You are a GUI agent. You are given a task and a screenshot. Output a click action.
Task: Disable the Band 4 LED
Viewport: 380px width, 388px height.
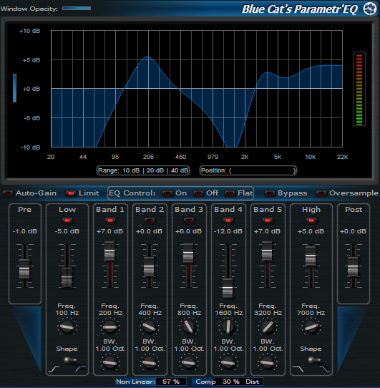point(228,220)
